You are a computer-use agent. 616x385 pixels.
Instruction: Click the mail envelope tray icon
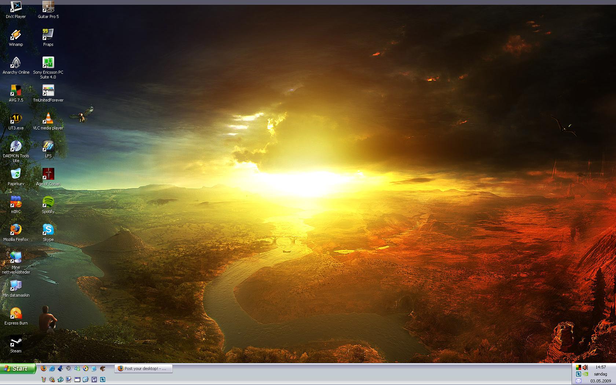(579, 381)
